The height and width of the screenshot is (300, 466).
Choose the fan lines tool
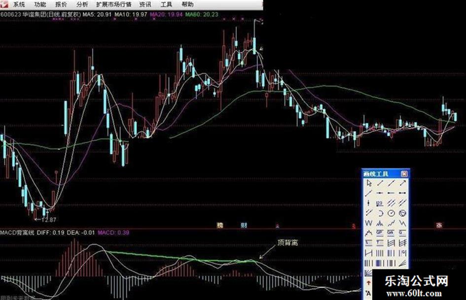click(402, 263)
